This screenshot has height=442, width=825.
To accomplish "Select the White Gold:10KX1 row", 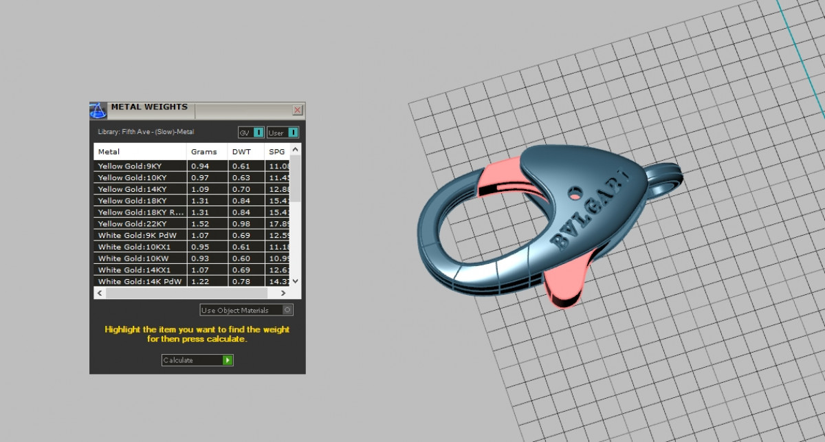I will pyautogui.click(x=192, y=247).
